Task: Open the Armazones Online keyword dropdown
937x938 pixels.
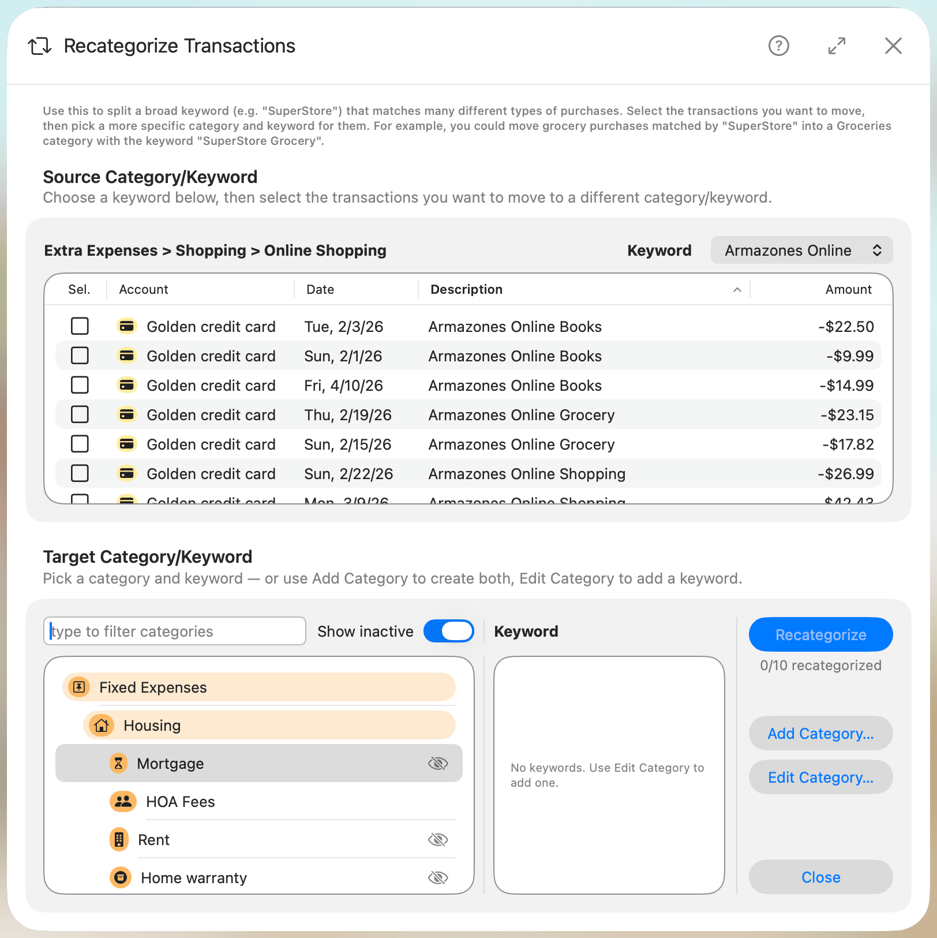Action: pos(801,250)
